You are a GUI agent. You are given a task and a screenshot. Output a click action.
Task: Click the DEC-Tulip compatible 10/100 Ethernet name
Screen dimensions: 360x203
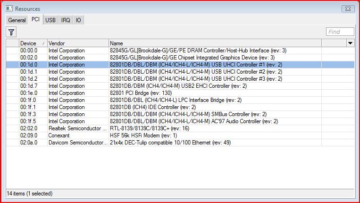coord(170,143)
